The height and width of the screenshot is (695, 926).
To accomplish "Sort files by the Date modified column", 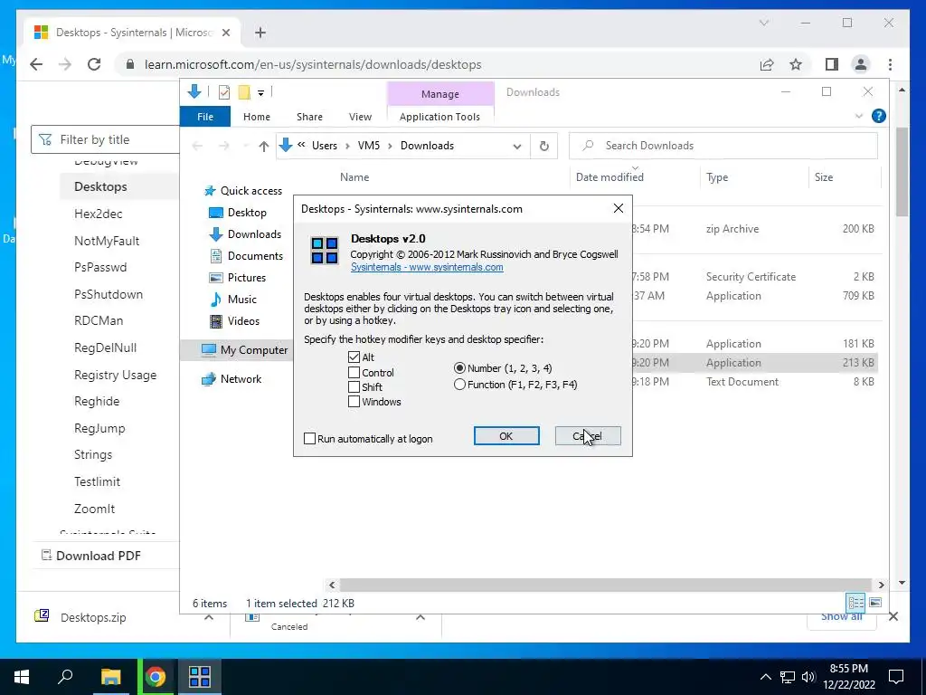I will point(609,176).
